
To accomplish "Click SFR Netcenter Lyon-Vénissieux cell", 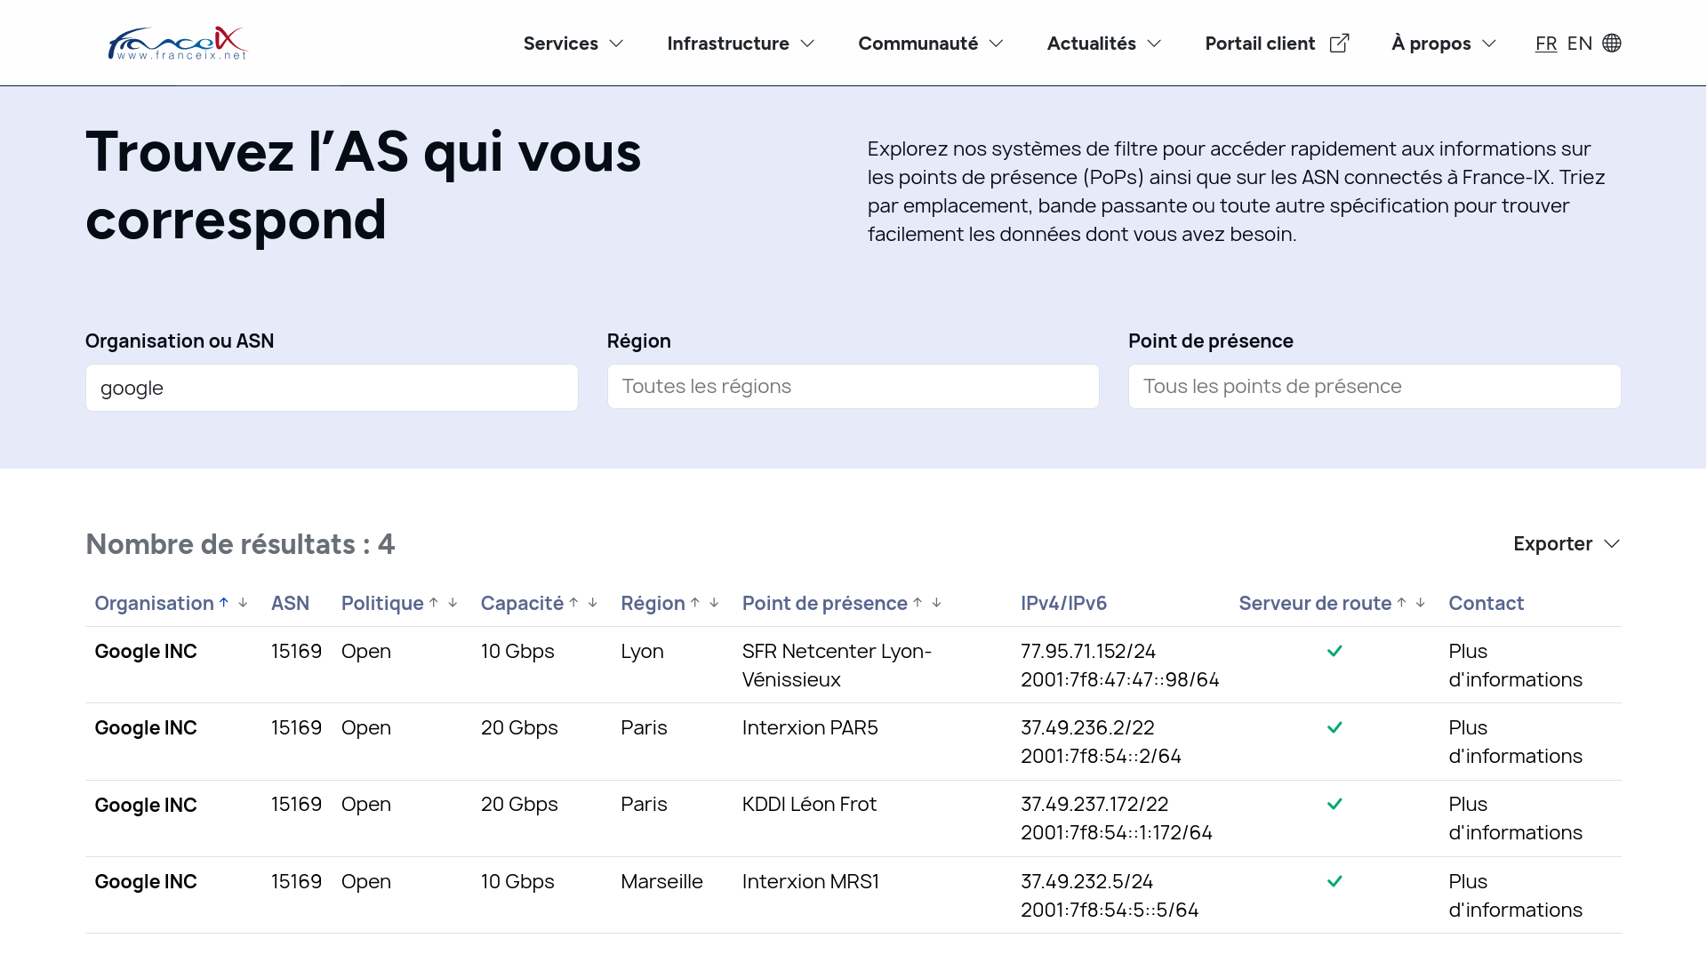I will tap(837, 665).
